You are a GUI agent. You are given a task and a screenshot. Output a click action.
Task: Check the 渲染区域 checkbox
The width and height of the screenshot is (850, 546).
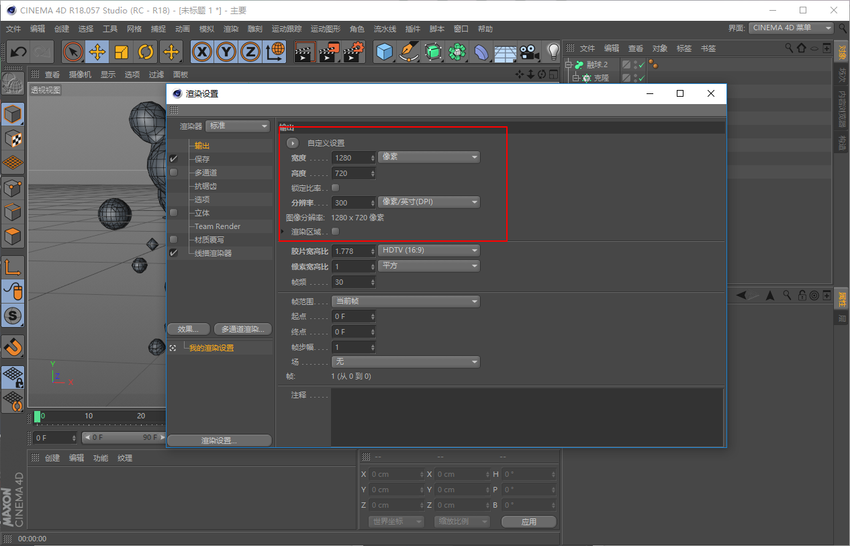[336, 232]
